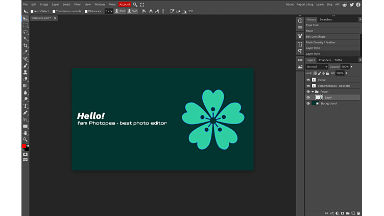
Task: Open the CSS side panel
Action: point(300,60)
